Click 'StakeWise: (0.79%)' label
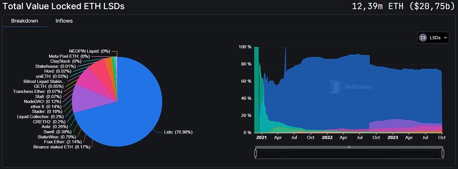Viewport: 458px width, 169px height. coord(57,136)
